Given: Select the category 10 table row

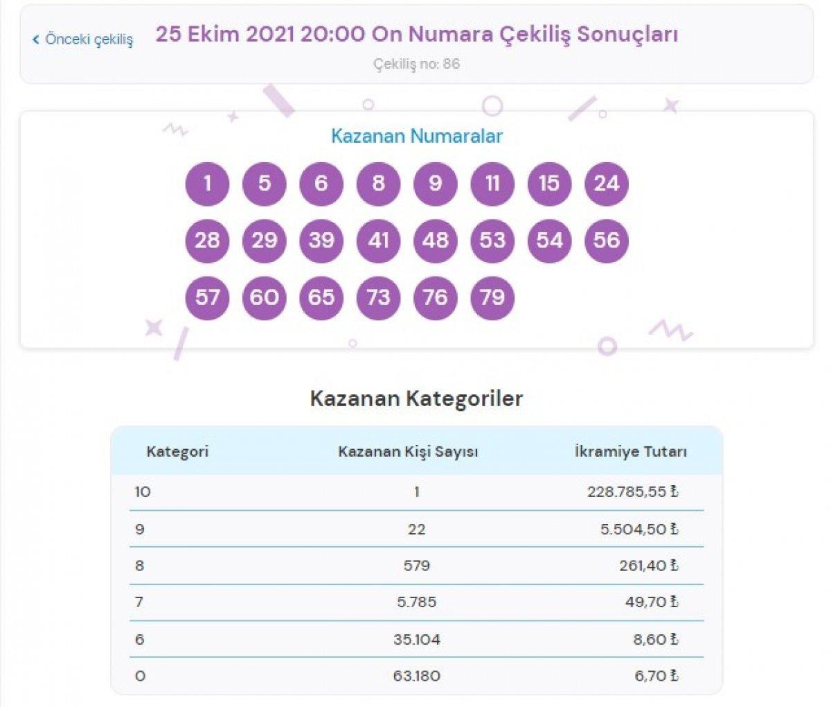Looking at the screenshot, I should click(x=415, y=492).
